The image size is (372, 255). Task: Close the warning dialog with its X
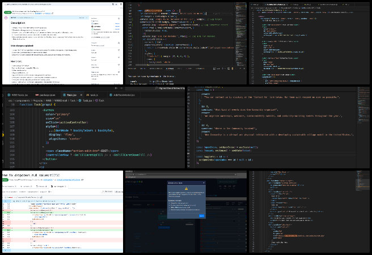(x=204, y=183)
